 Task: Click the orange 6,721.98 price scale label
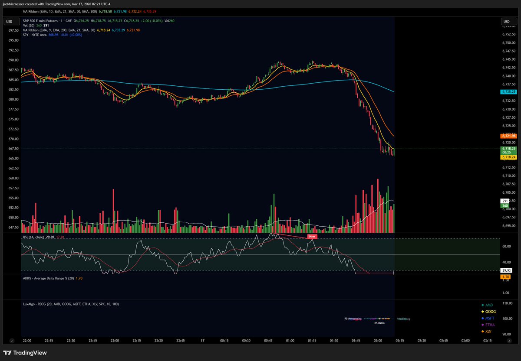(508, 136)
